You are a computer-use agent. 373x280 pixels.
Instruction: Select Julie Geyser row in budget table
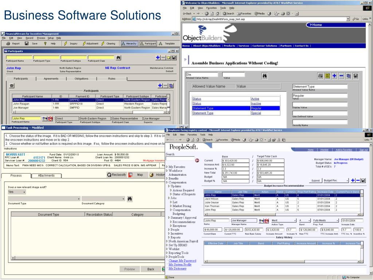(x=282, y=202)
